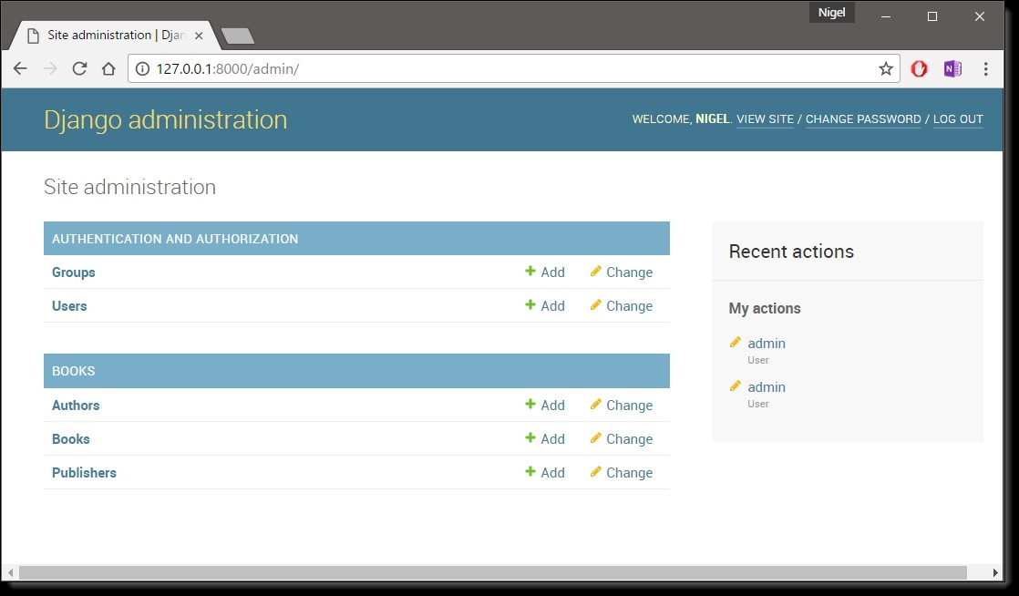Click Change for Publishers
The height and width of the screenshot is (596, 1019).
click(x=622, y=473)
